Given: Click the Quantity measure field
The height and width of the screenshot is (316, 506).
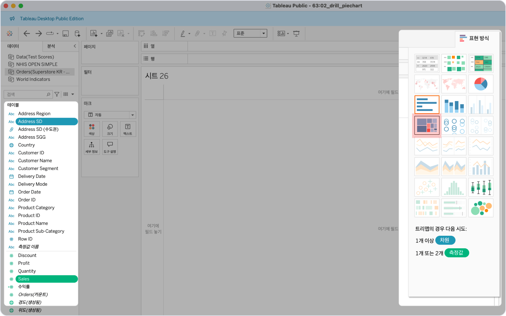Looking at the screenshot, I should (x=27, y=271).
